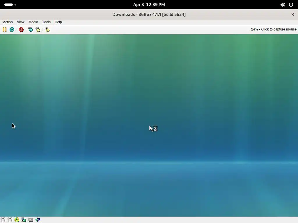Click the 'Downloads - 86Box 4.1.1 [build 5634]' title bar
Screen dimensions: 298x223
[149, 15]
